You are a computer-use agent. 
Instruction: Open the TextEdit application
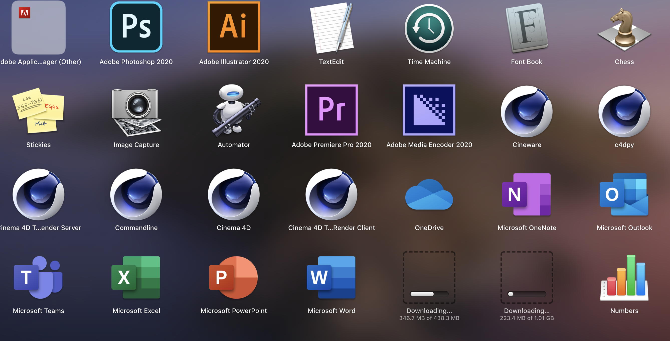pos(331,28)
